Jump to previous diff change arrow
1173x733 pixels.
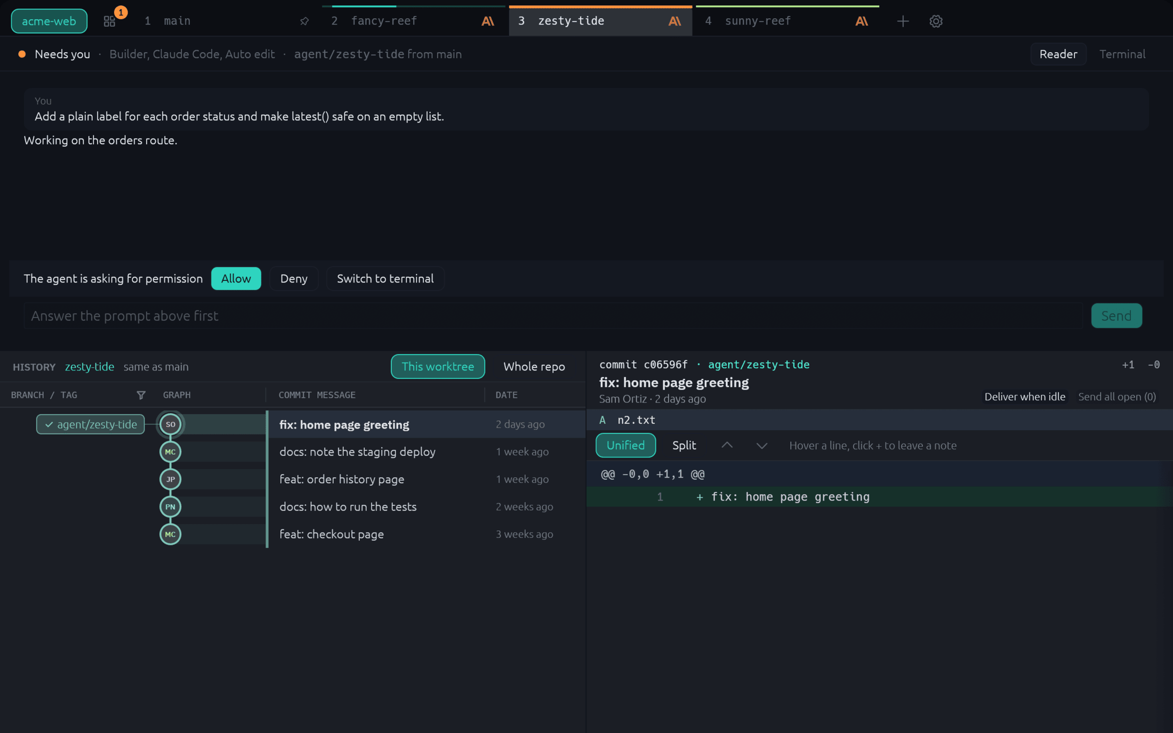(727, 445)
